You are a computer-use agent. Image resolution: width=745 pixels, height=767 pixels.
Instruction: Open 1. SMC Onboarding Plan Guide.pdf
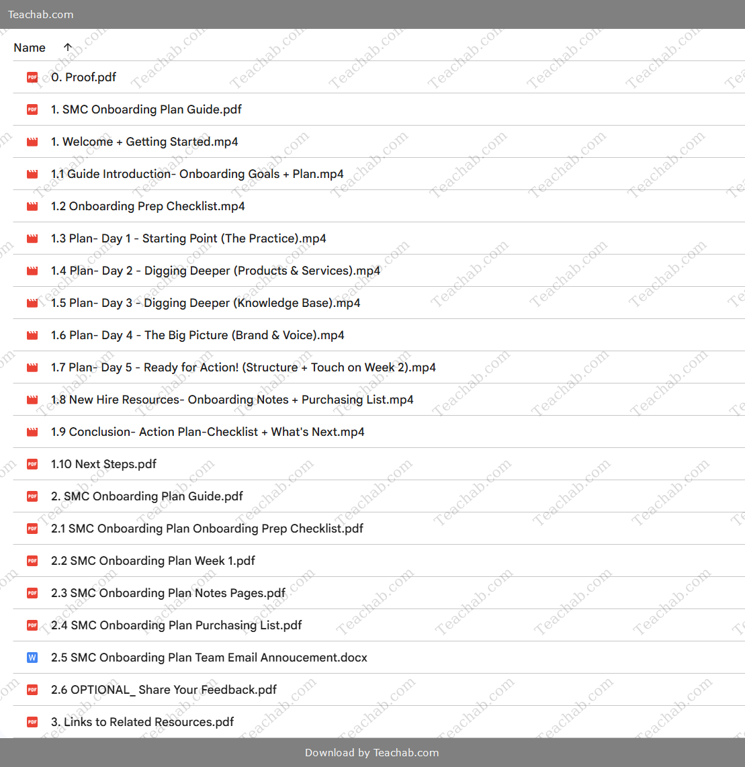pyautogui.click(x=146, y=109)
